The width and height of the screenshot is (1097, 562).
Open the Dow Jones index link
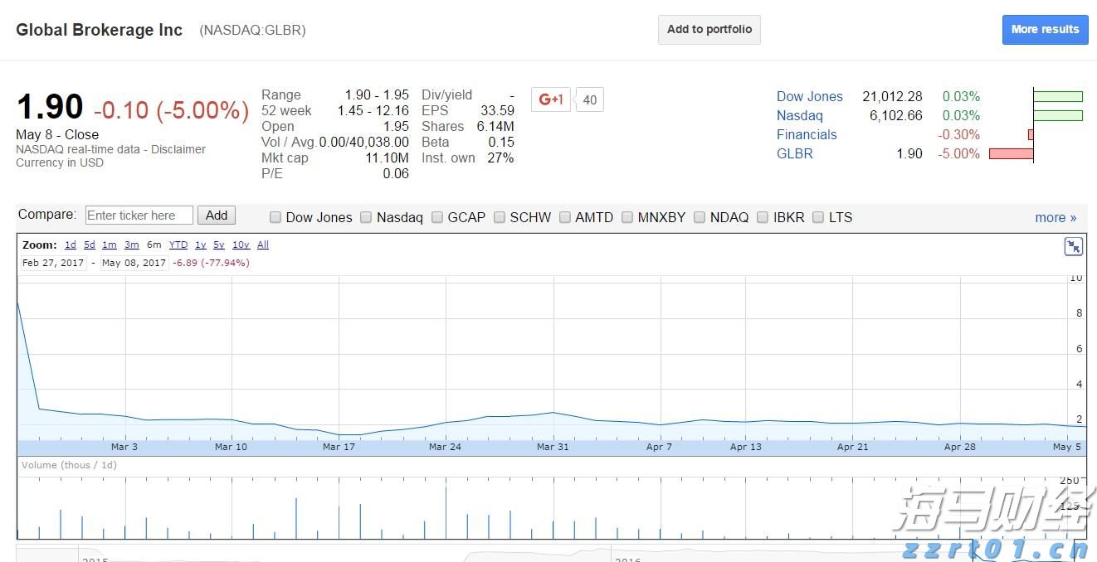809,96
